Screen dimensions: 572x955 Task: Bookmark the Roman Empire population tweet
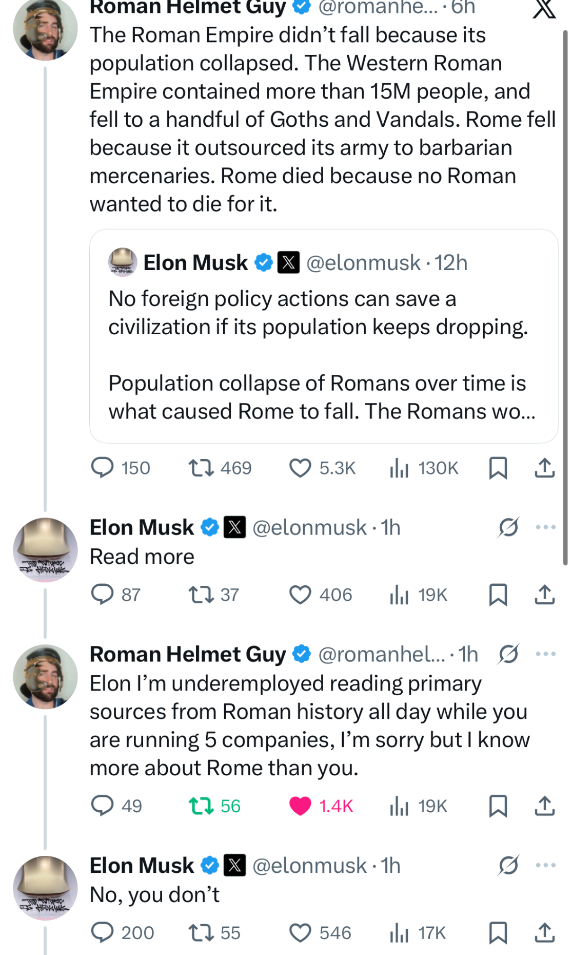pyautogui.click(x=498, y=468)
